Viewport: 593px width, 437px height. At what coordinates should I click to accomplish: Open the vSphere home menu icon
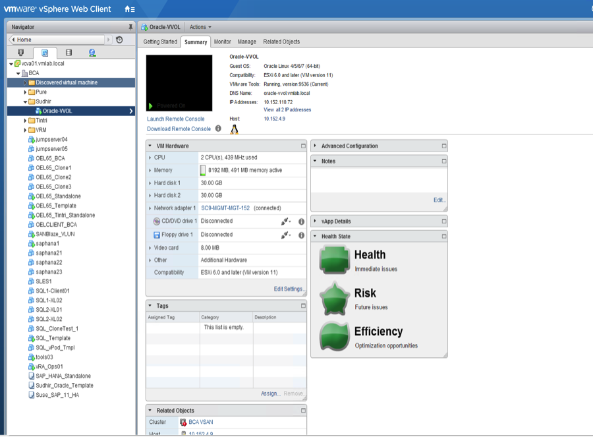click(129, 9)
